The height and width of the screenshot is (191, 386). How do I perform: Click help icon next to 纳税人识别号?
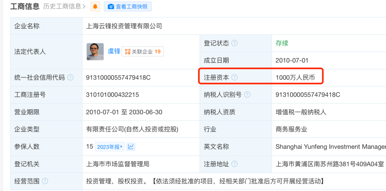(247, 94)
